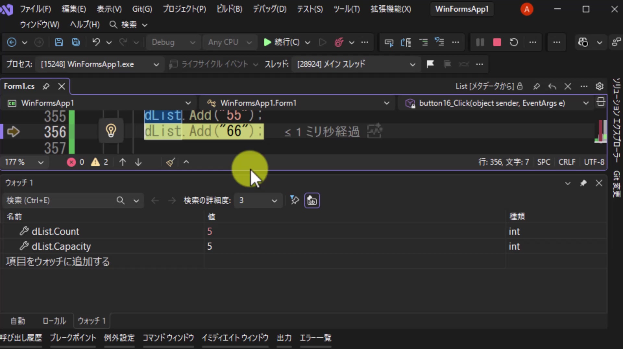The image size is (623, 349).
Task: Click the lightbulb quick actions icon
Action: click(111, 131)
